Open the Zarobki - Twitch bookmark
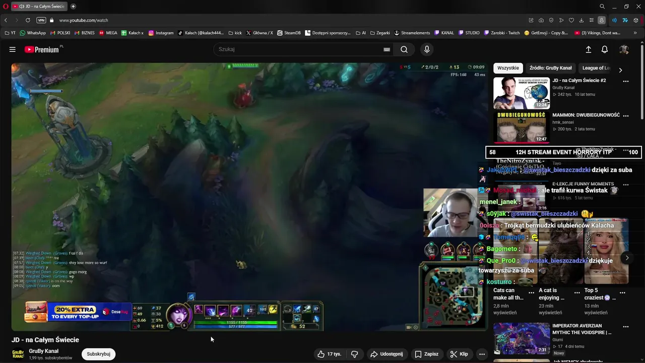645x363 pixels. (x=502, y=33)
